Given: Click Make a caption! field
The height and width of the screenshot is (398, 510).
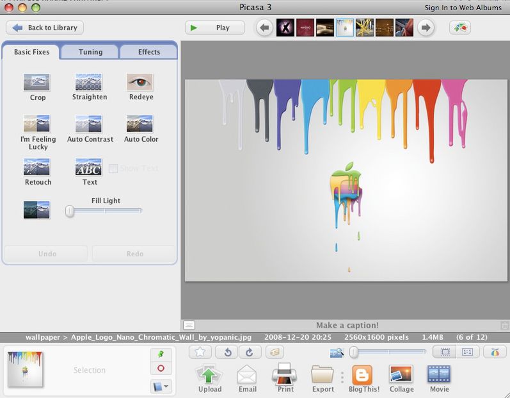Looking at the screenshot, I should coord(347,326).
